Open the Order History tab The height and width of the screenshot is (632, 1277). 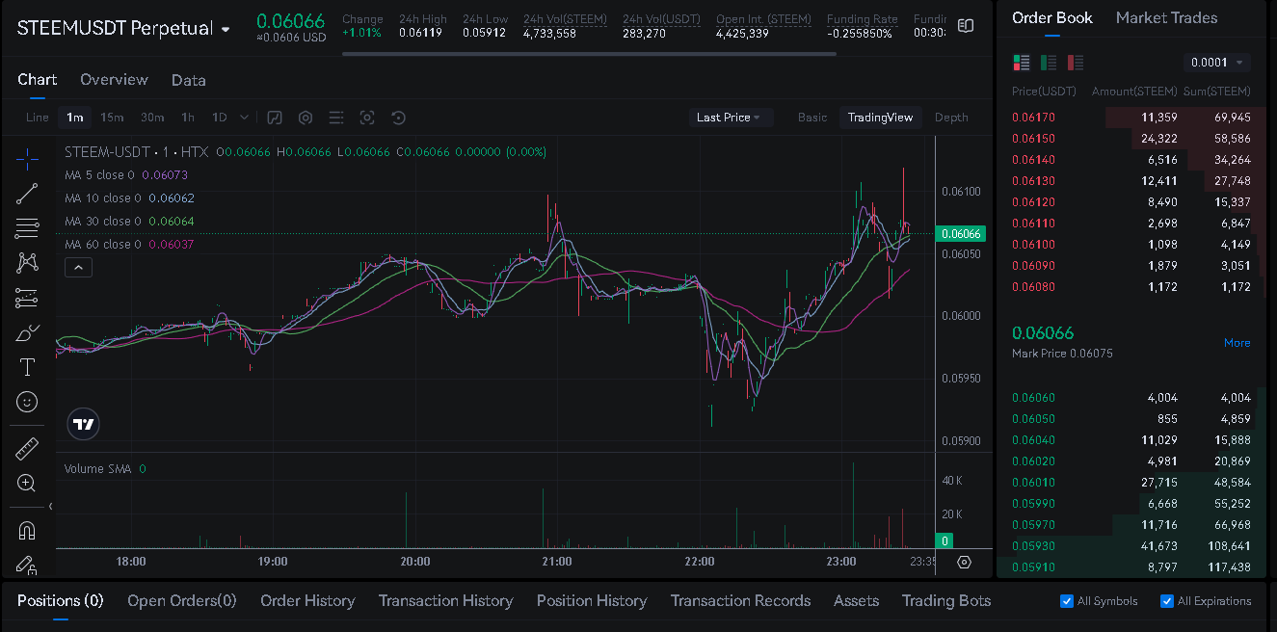tap(307, 601)
